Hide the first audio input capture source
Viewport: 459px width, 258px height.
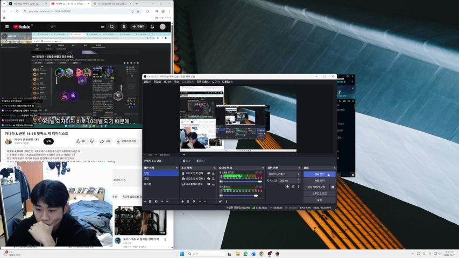coord(209,173)
